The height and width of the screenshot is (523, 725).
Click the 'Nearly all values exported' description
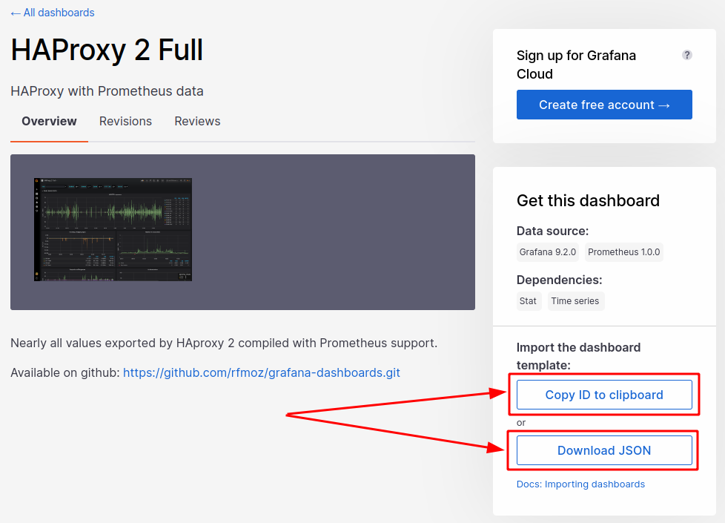click(224, 343)
